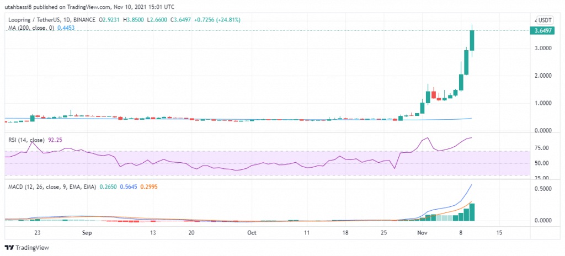
Task: Click the 75.00 RSI axis label
Action: (x=541, y=148)
